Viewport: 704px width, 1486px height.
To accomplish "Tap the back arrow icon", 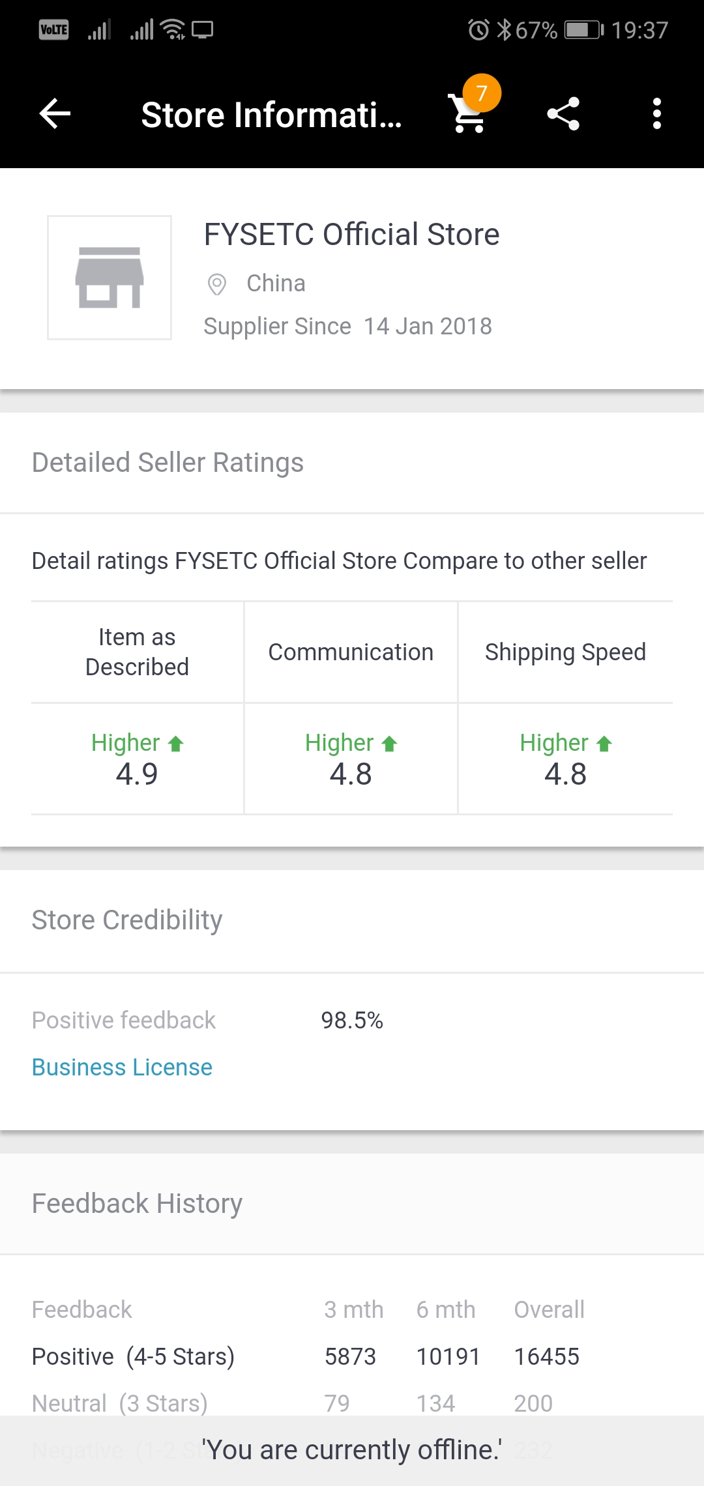I will (55, 114).
